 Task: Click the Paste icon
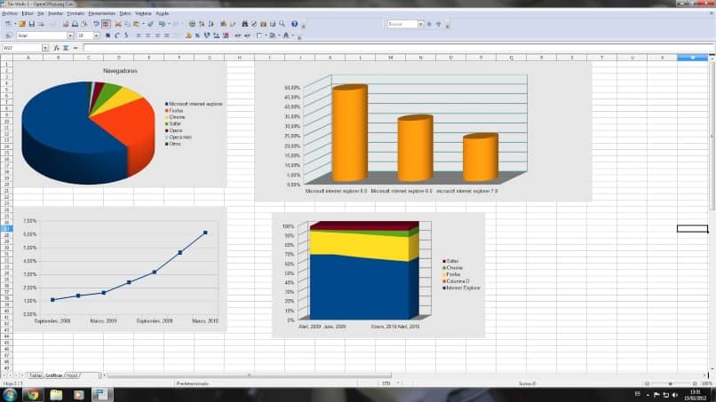click(x=136, y=24)
